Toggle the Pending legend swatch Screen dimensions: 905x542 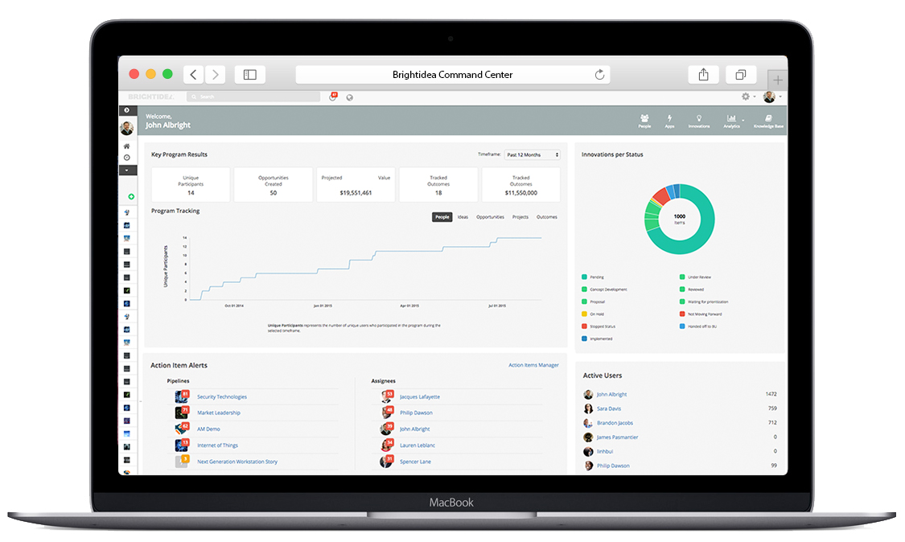click(x=584, y=277)
